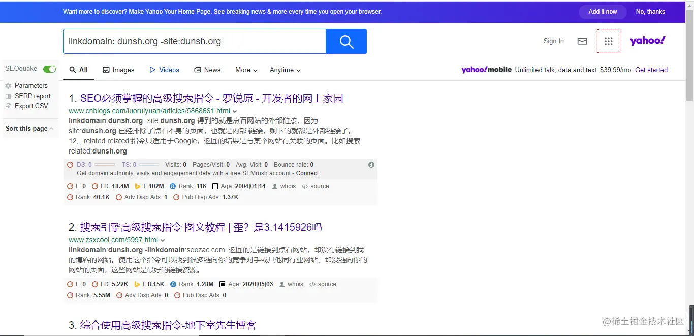Image resolution: width=694 pixels, height=336 pixels.
Task: Open the Yahoo apps grid icon
Action: 609,41
